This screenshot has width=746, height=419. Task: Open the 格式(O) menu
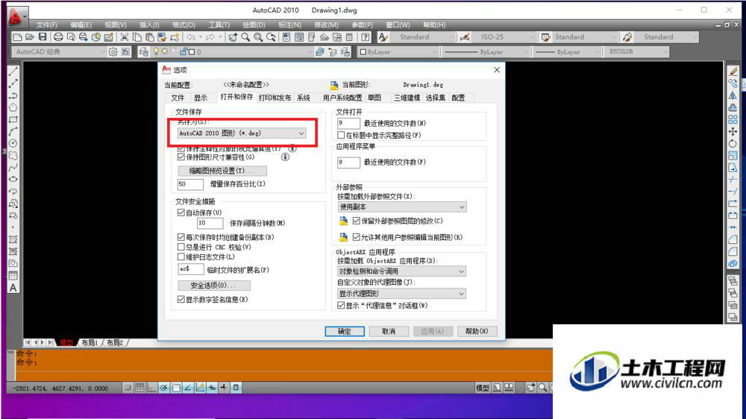click(x=184, y=25)
